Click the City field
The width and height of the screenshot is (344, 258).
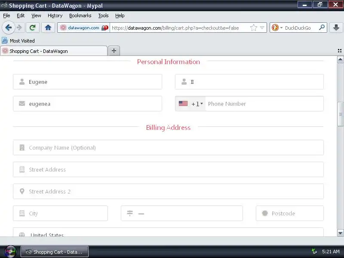pos(60,213)
